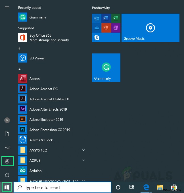Open Pictures from Start sidebar

tap(7, 148)
